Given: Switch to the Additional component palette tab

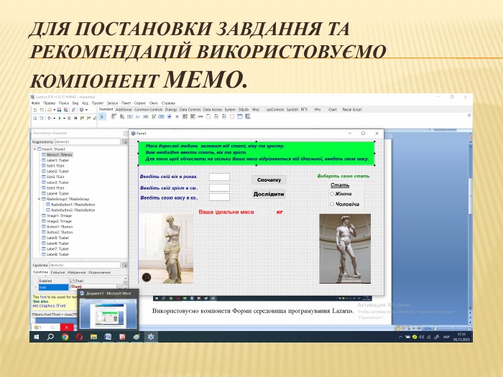Looking at the screenshot, I should (124, 110).
